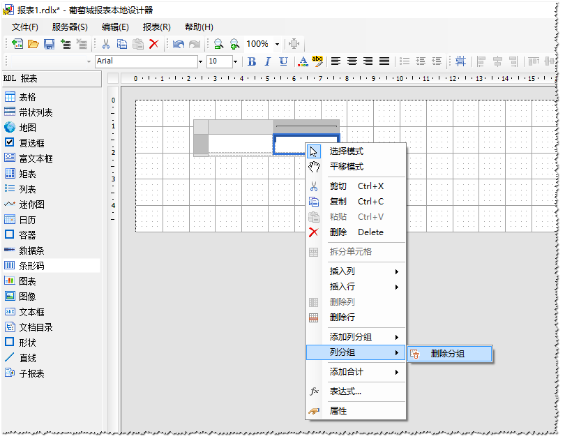Align text left
The height and width of the screenshot is (441, 565).
click(x=336, y=61)
